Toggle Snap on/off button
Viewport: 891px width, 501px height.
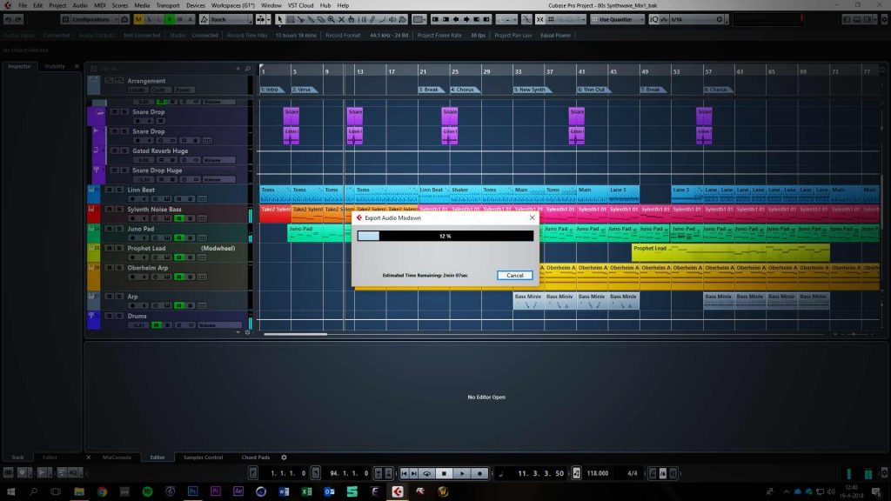(539, 19)
